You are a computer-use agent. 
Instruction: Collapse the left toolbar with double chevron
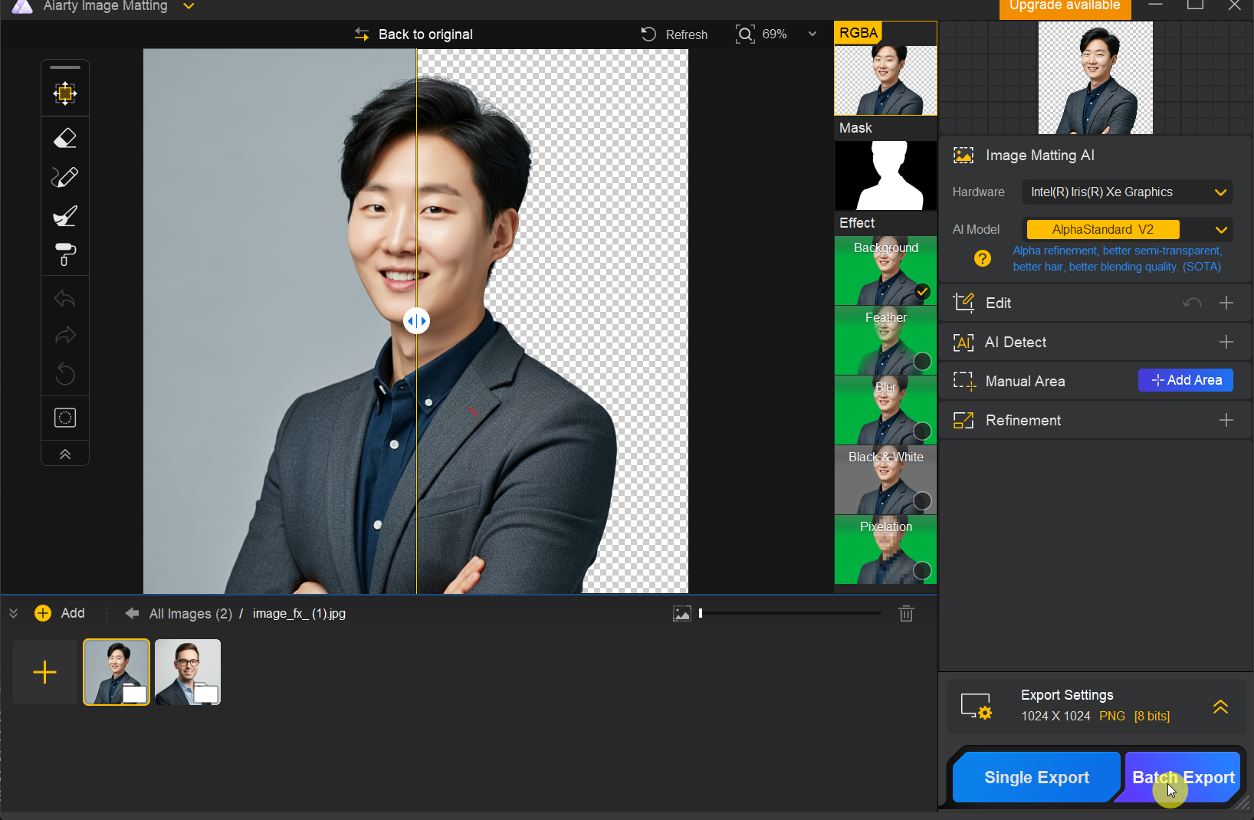coord(65,454)
